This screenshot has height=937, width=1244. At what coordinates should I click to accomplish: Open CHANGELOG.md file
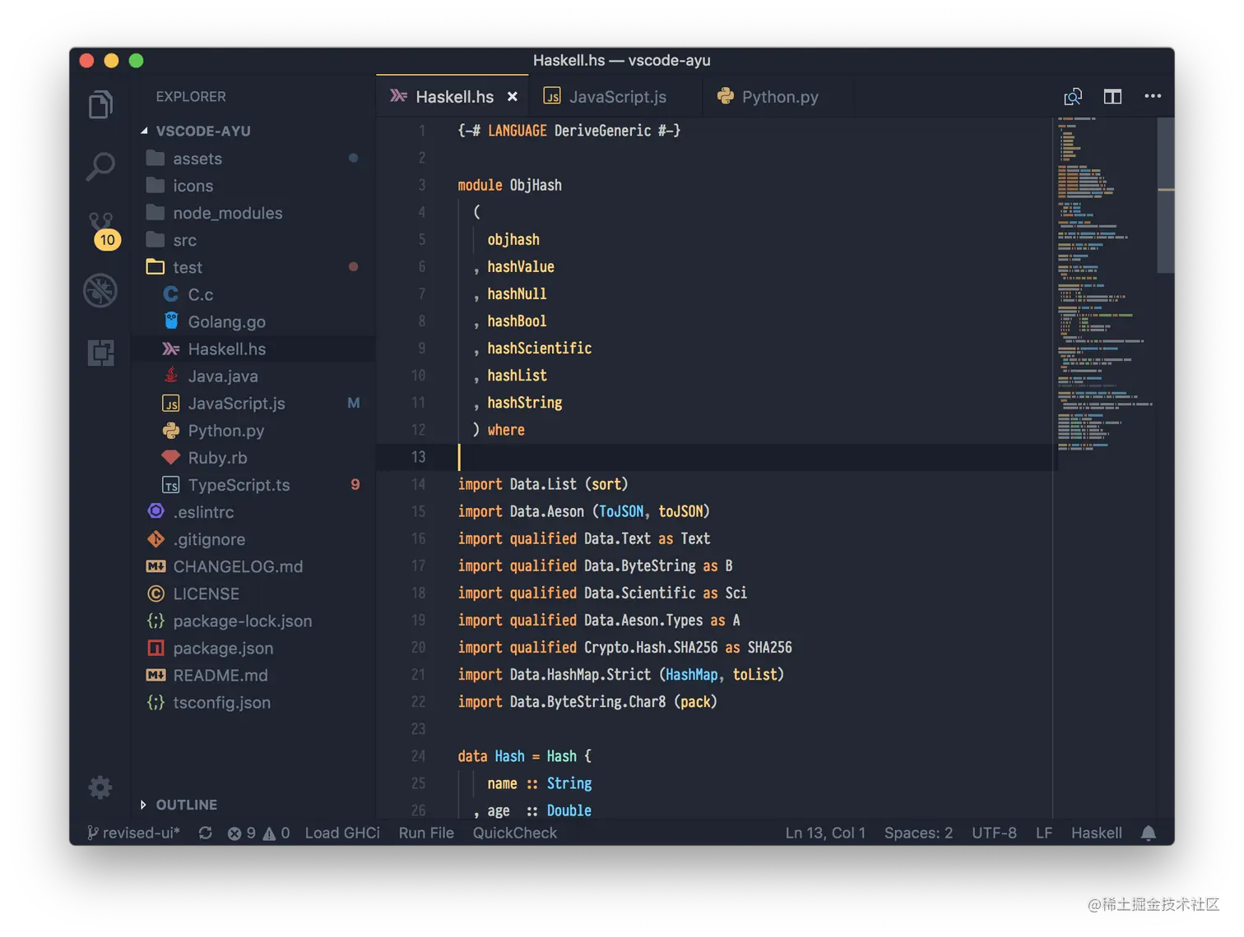253,565
